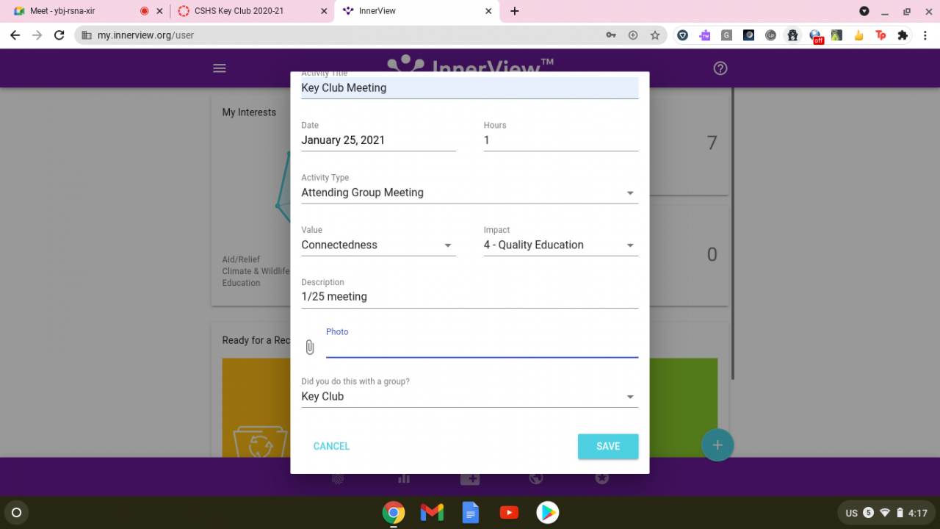Expand the group dropdown showing Key Club
940x529 pixels.
click(x=470, y=397)
